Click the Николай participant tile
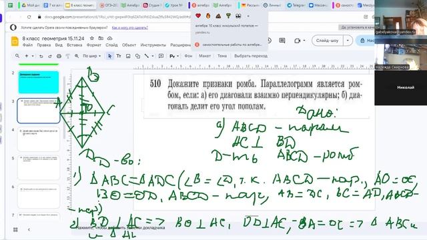This screenshot has height=240, width=427. [x=400, y=87]
